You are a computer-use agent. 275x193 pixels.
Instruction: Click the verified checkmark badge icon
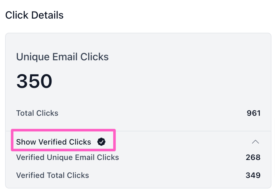pyautogui.click(x=101, y=142)
